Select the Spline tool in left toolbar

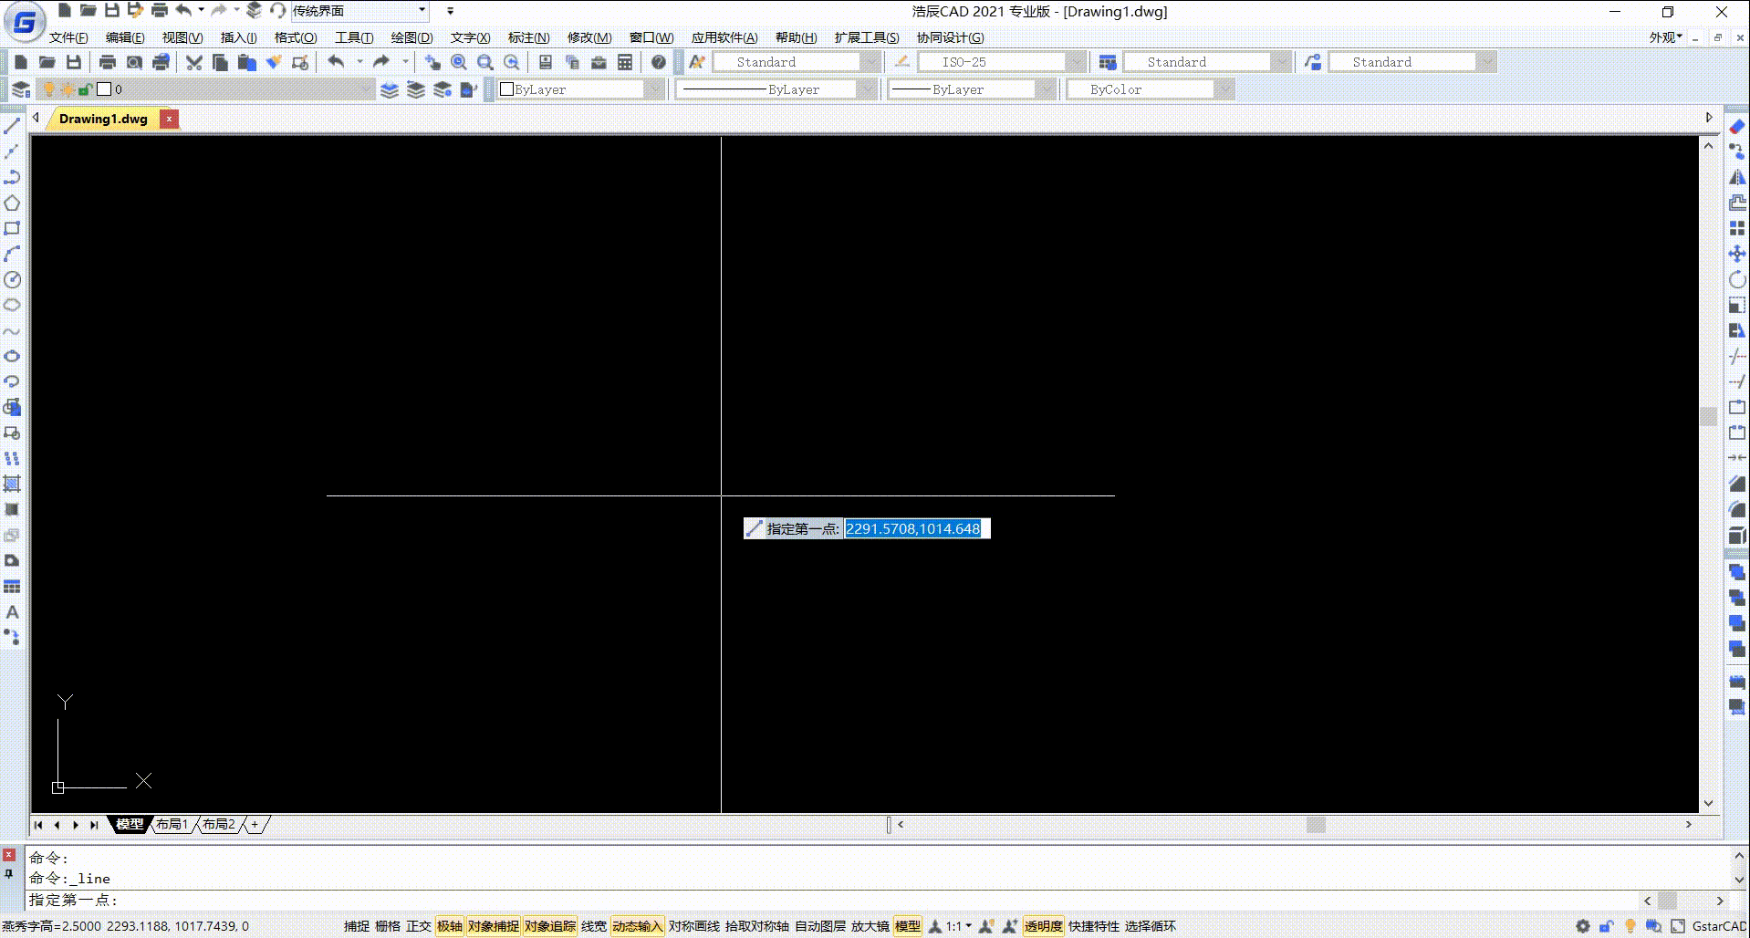tap(12, 330)
